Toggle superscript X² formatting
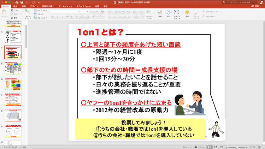The image size is (265, 149). point(72,17)
